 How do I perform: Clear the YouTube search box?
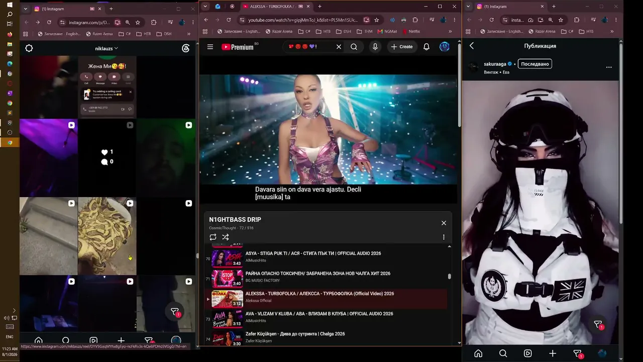coord(339,47)
